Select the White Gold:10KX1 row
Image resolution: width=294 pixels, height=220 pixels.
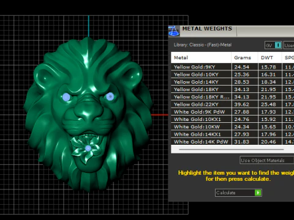tap(232, 119)
